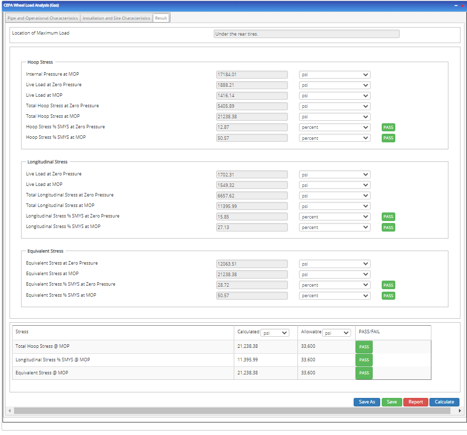Switch to Pipe and Operational Characteristics tab
The height and width of the screenshot is (435, 467).
click(42, 17)
